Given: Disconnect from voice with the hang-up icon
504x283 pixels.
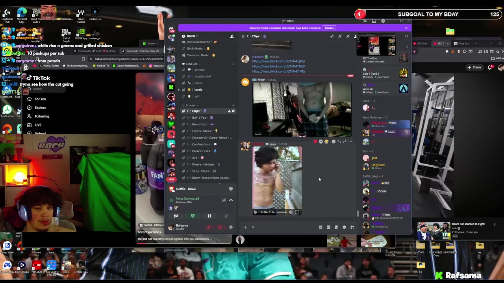Looking at the screenshot, I should (x=231, y=200).
